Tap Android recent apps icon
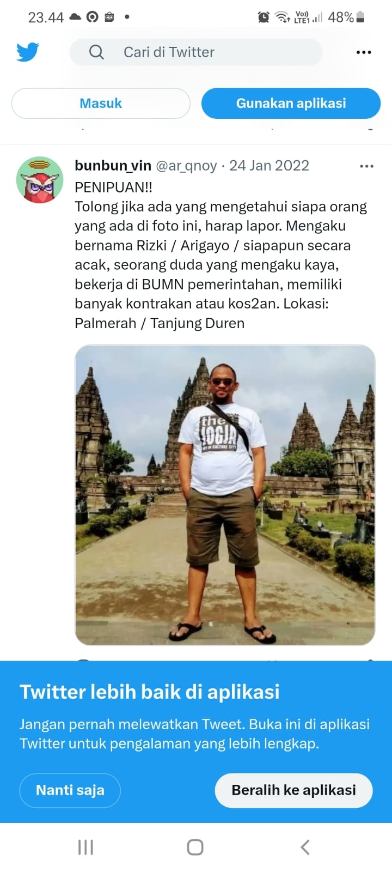This screenshot has width=392, height=872. (x=85, y=847)
